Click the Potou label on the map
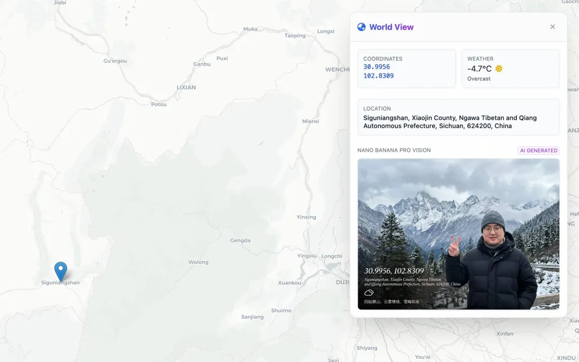 pos(159,105)
